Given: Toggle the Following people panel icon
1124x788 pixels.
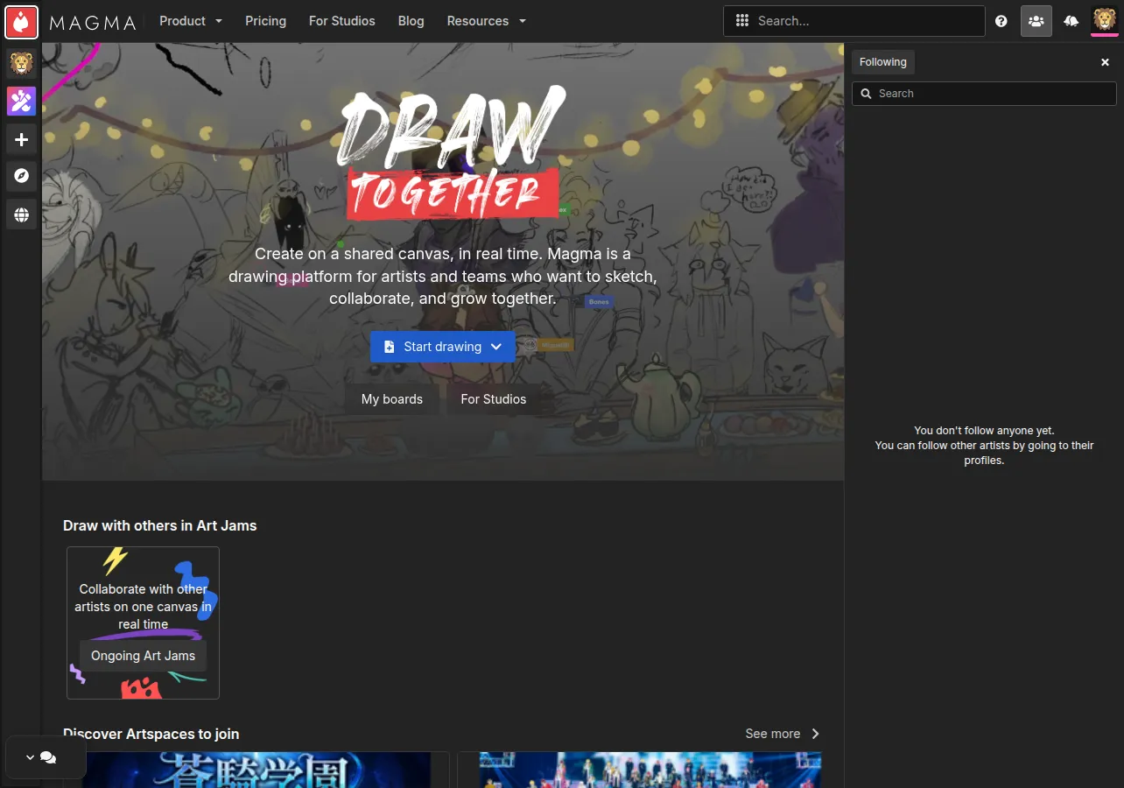Looking at the screenshot, I should 1036,21.
